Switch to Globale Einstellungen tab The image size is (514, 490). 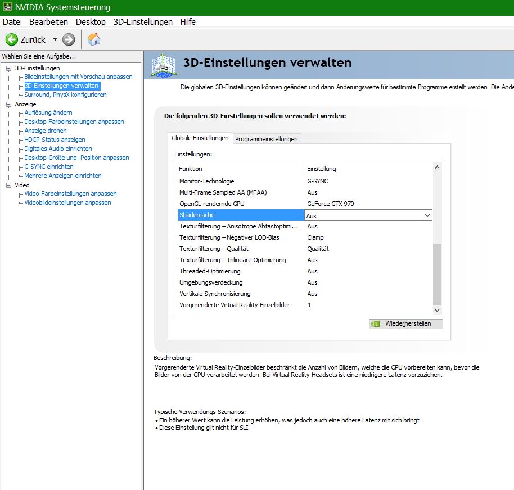click(x=200, y=138)
